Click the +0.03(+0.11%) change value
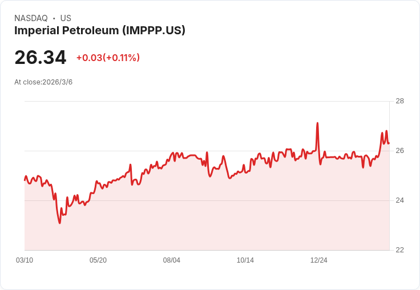The image size is (420, 290). point(108,58)
